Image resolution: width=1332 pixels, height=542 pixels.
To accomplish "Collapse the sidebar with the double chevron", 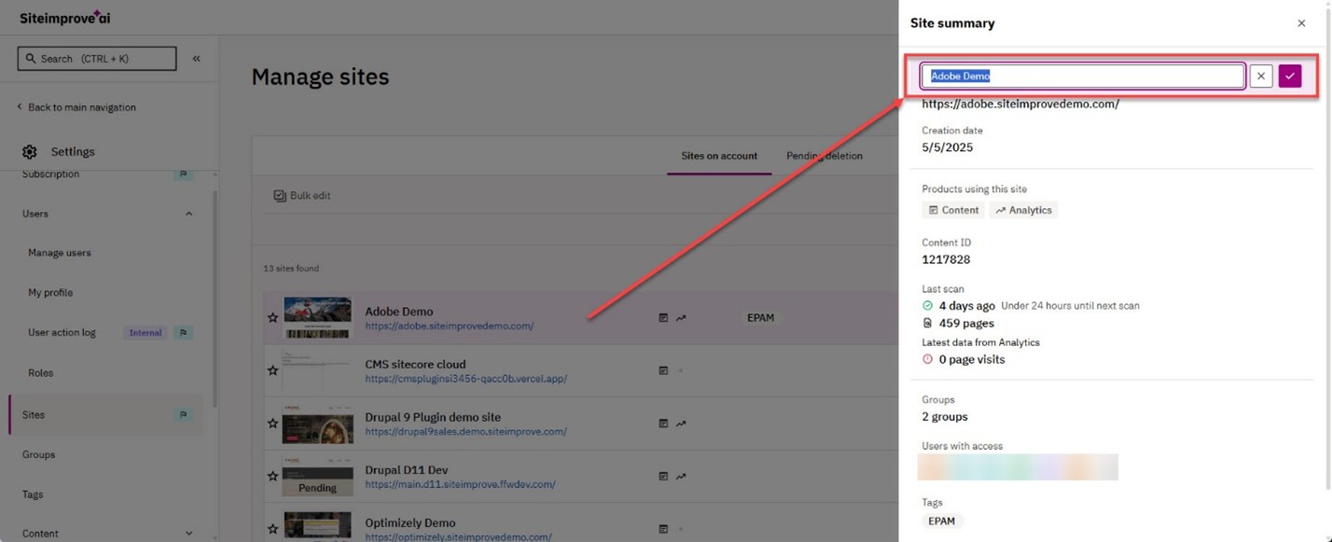I will [x=197, y=59].
